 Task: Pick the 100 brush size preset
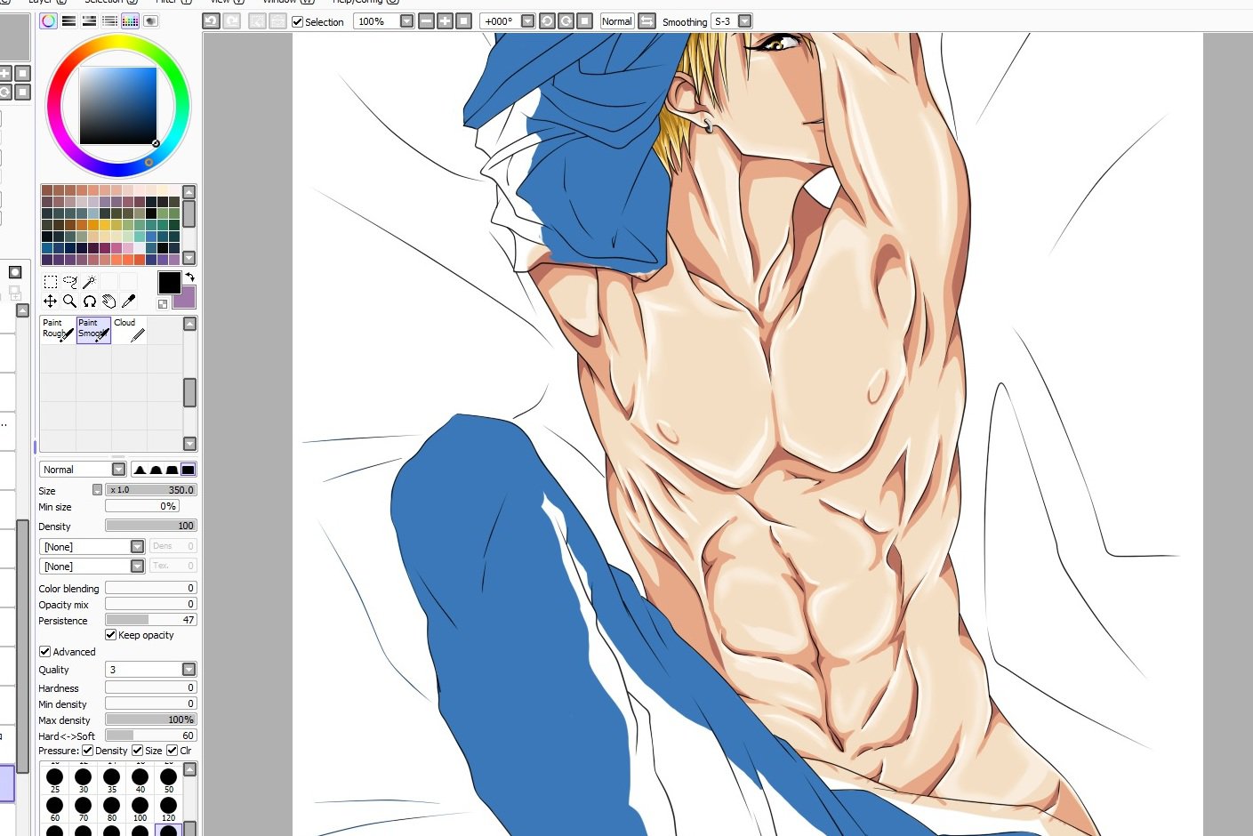pos(141,808)
